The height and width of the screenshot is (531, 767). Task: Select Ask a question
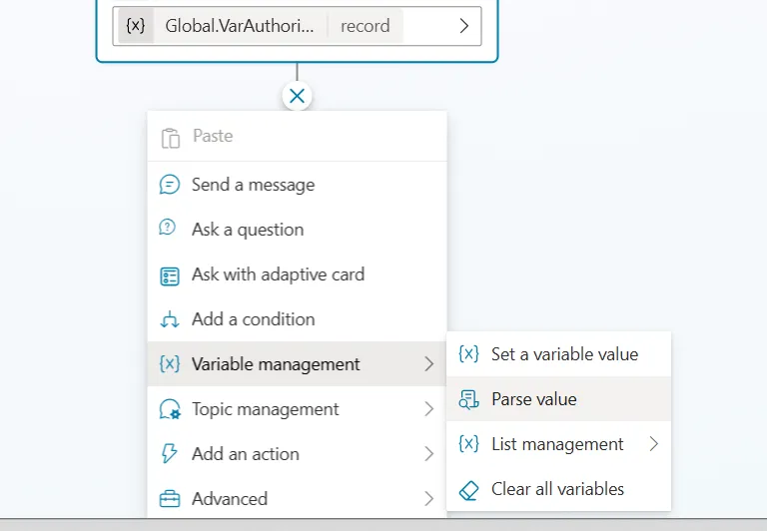pos(297,230)
